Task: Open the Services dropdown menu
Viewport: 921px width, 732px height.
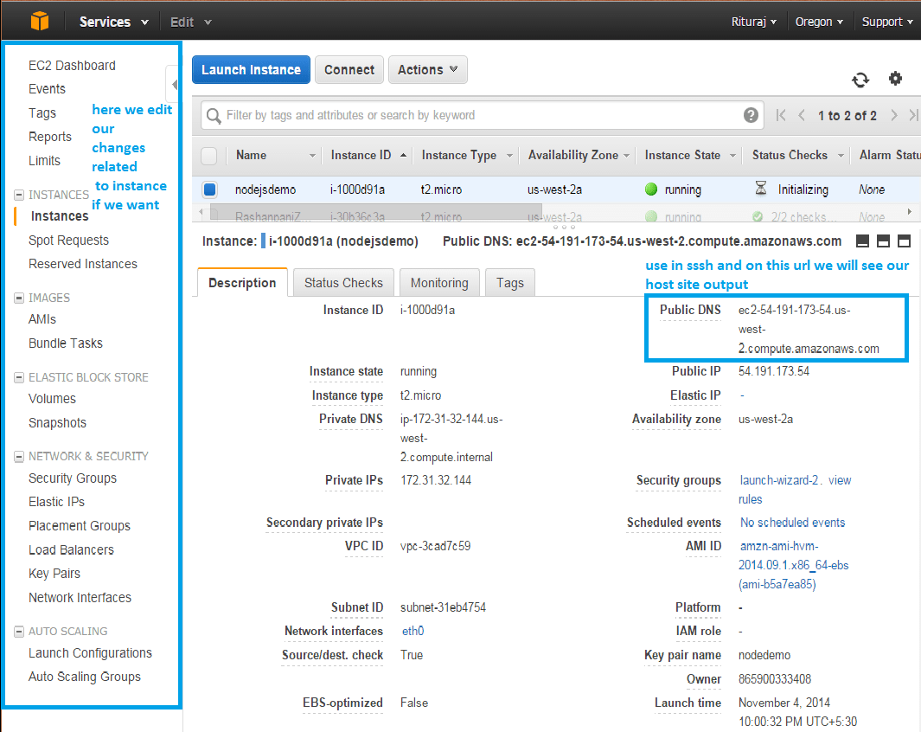Action: (114, 22)
